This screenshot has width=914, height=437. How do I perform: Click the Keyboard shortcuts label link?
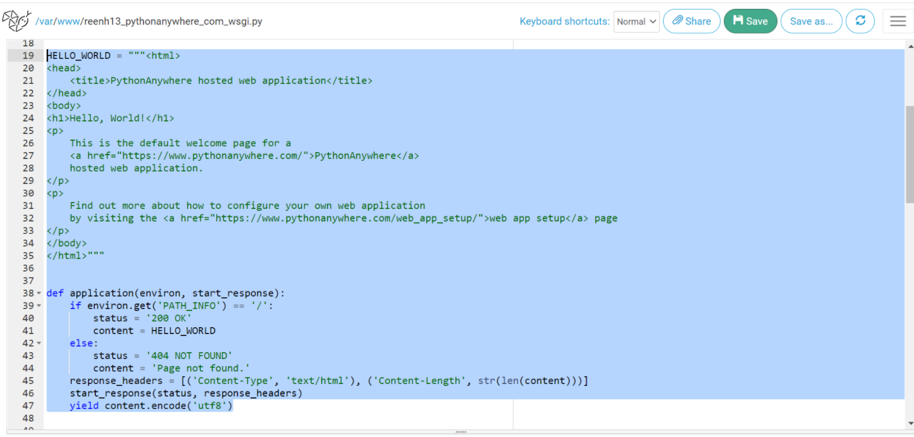coord(564,21)
